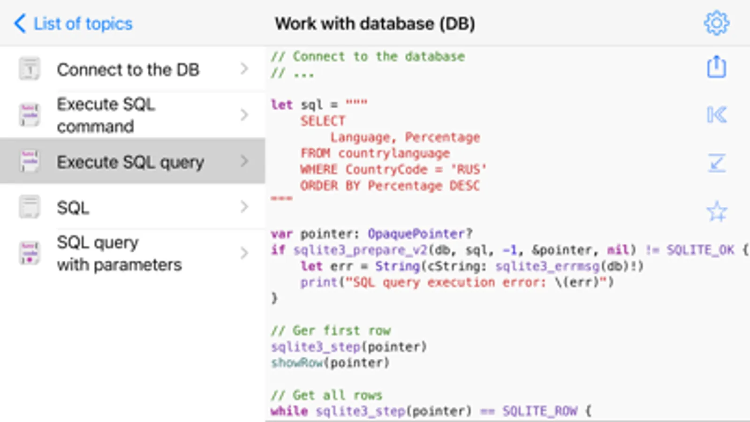The width and height of the screenshot is (750, 422).
Task: Click the SELECT keyword line
Action: (x=323, y=121)
